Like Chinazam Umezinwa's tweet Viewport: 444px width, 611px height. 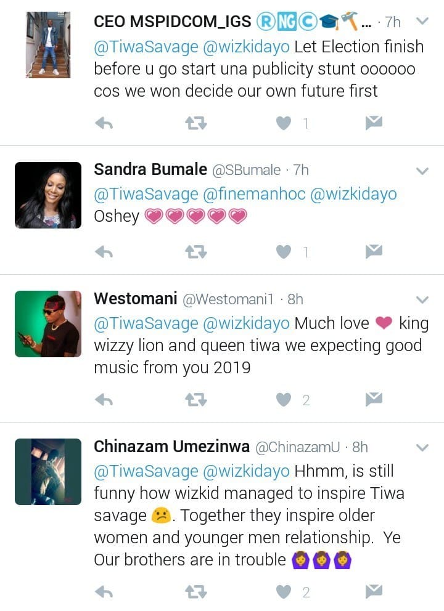click(284, 592)
